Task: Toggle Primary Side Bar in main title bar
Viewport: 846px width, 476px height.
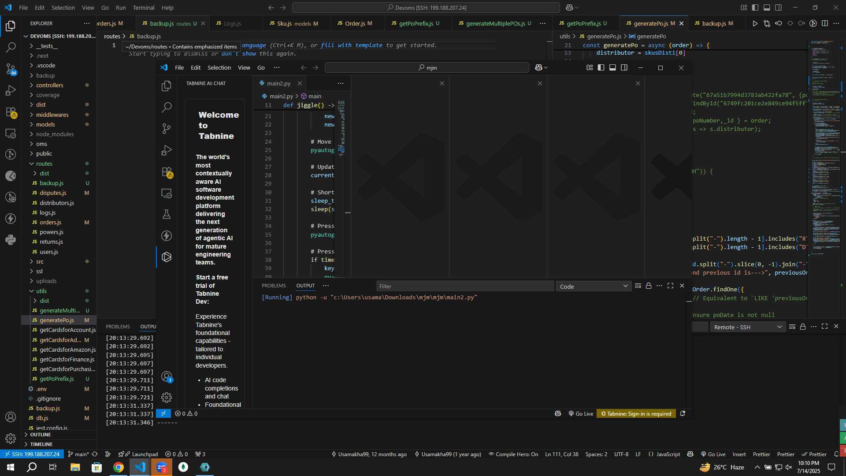Action: point(755,7)
